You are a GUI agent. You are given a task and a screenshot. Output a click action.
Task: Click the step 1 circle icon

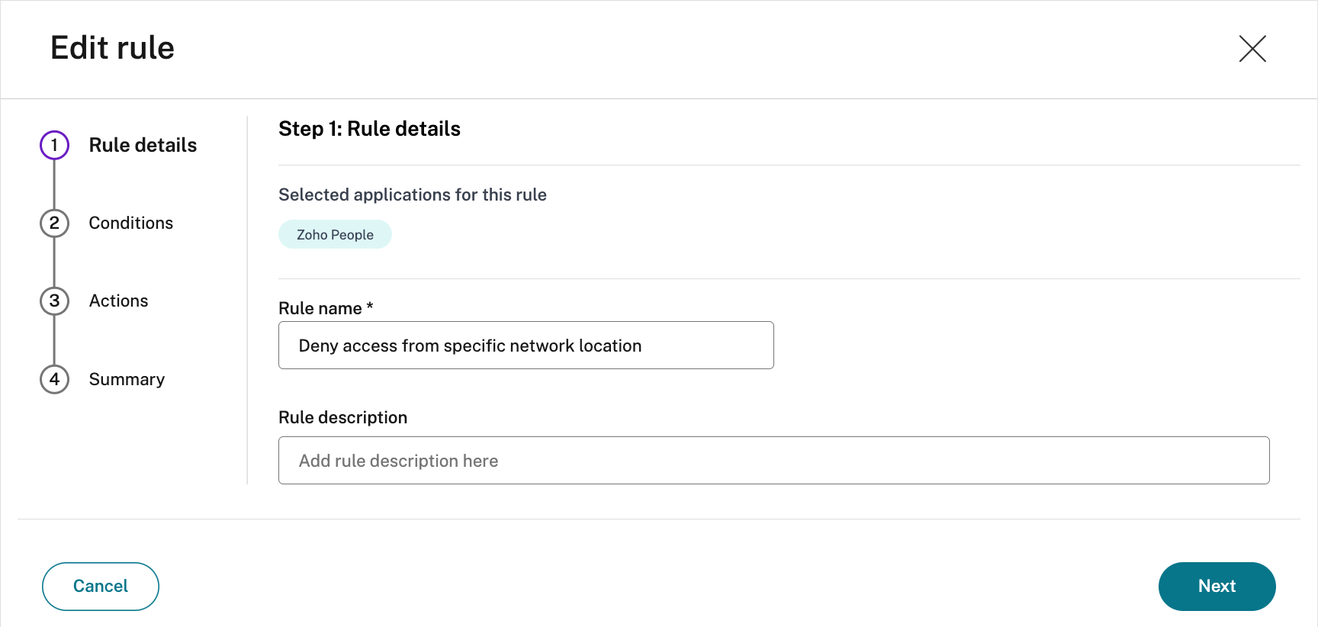click(54, 145)
